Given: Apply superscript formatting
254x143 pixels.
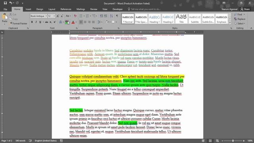Looking at the screenshot, I should pos(55,22).
